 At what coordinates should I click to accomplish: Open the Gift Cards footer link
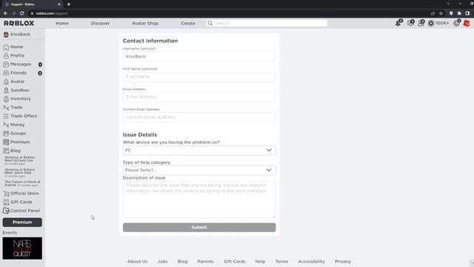click(235, 261)
